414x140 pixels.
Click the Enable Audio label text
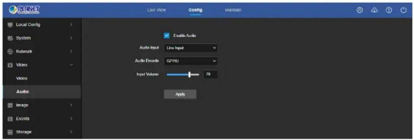185,35
